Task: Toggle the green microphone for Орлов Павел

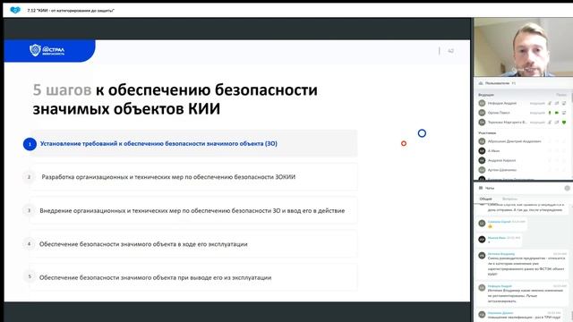Action: [x=549, y=113]
